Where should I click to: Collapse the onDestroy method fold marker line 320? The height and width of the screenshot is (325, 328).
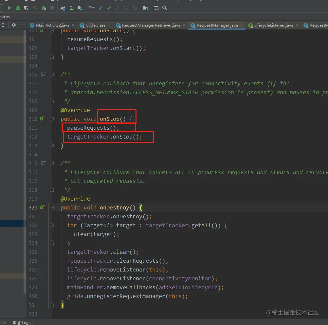52,208
